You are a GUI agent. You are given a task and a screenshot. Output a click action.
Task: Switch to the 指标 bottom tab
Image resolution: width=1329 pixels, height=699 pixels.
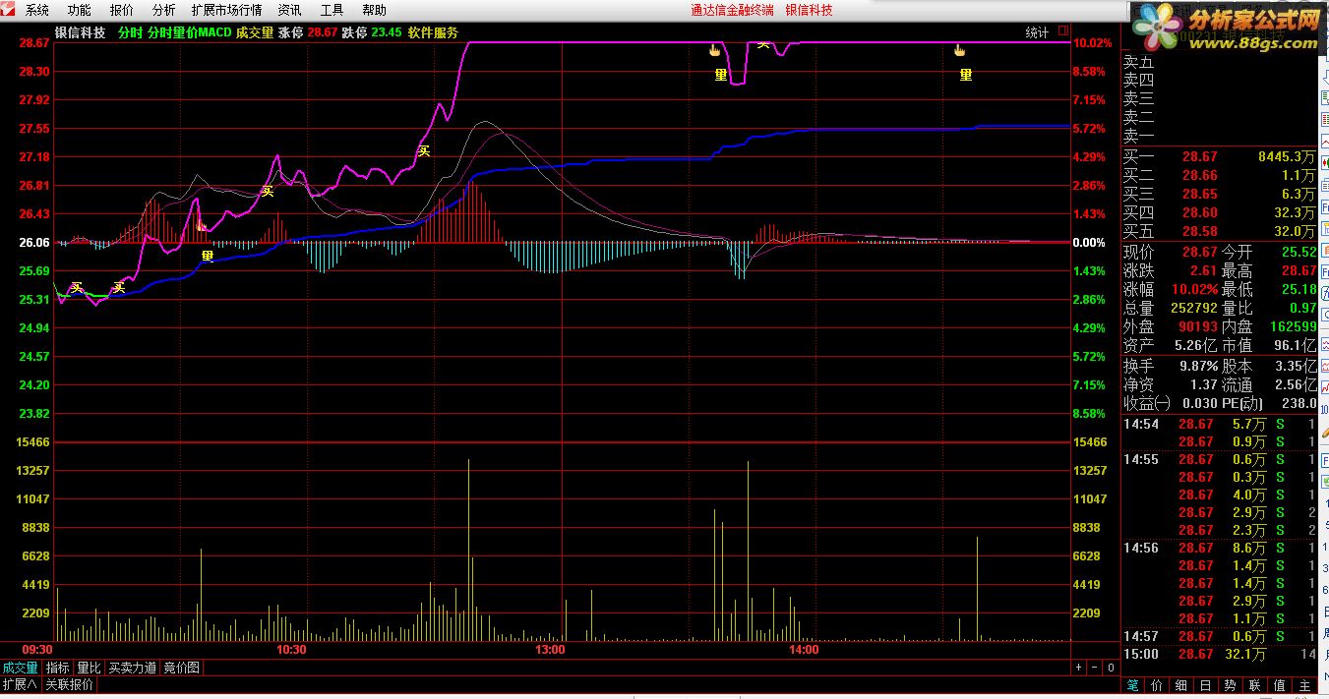tap(58, 668)
